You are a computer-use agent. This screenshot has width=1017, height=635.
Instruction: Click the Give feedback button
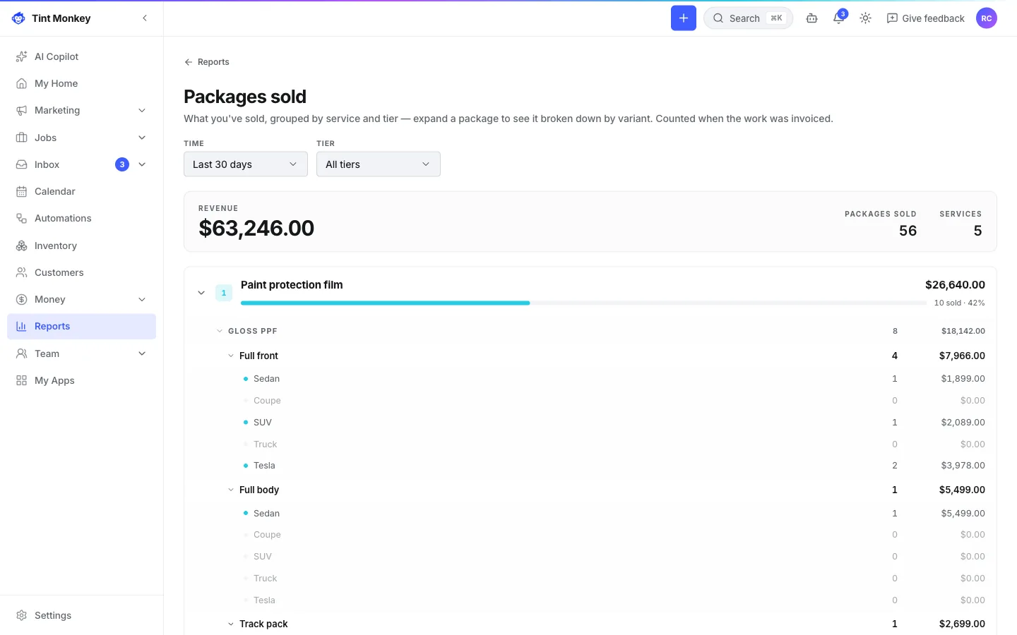925,18
